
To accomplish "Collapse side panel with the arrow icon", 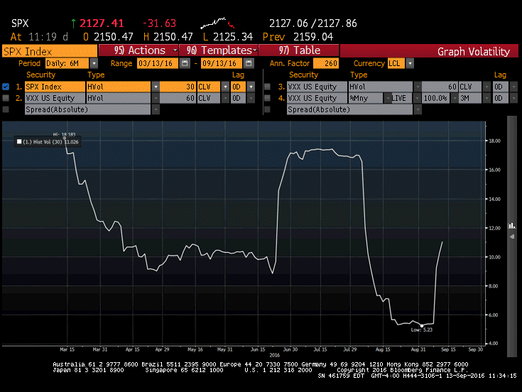I will click(x=512, y=236).
